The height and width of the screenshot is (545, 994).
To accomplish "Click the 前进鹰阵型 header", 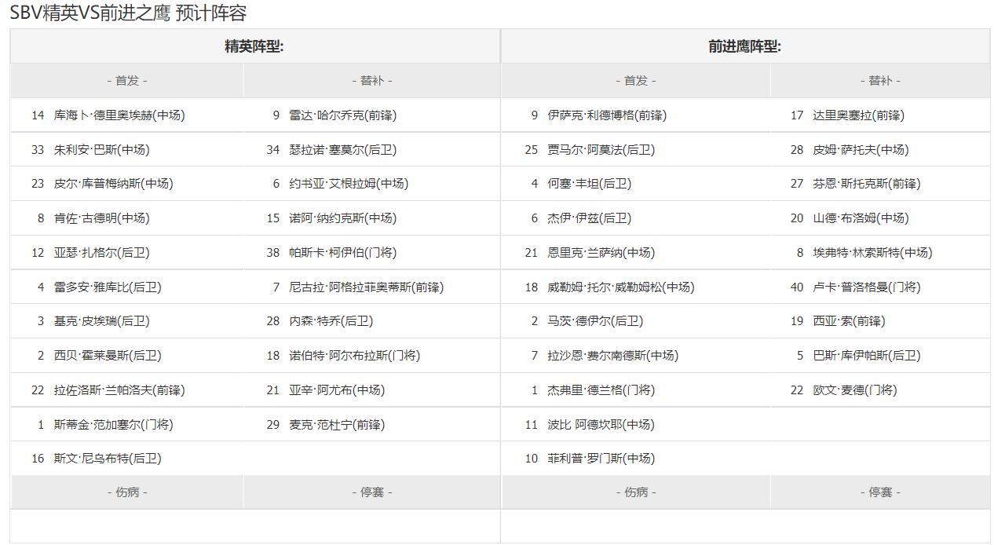I will (x=744, y=46).
